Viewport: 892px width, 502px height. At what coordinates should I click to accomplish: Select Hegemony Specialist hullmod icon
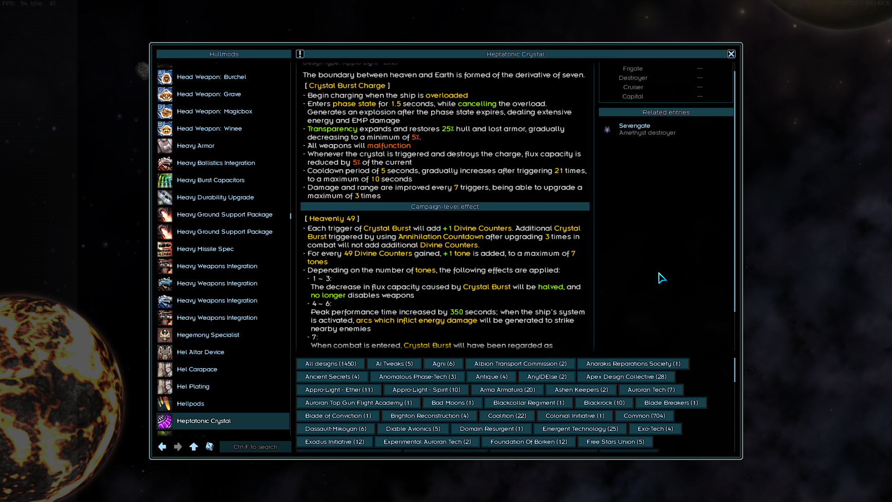coord(164,335)
